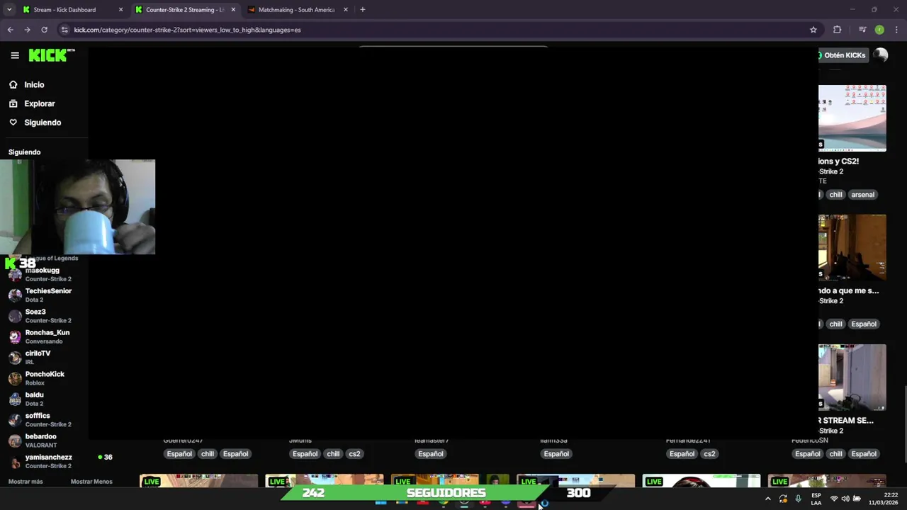Expand following list with Mostrar más

tap(26, 482)
